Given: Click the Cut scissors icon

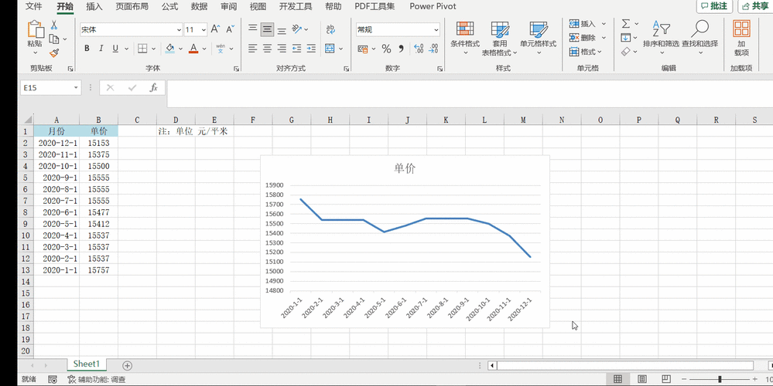Looking at the screenshot, I should 53,25.
